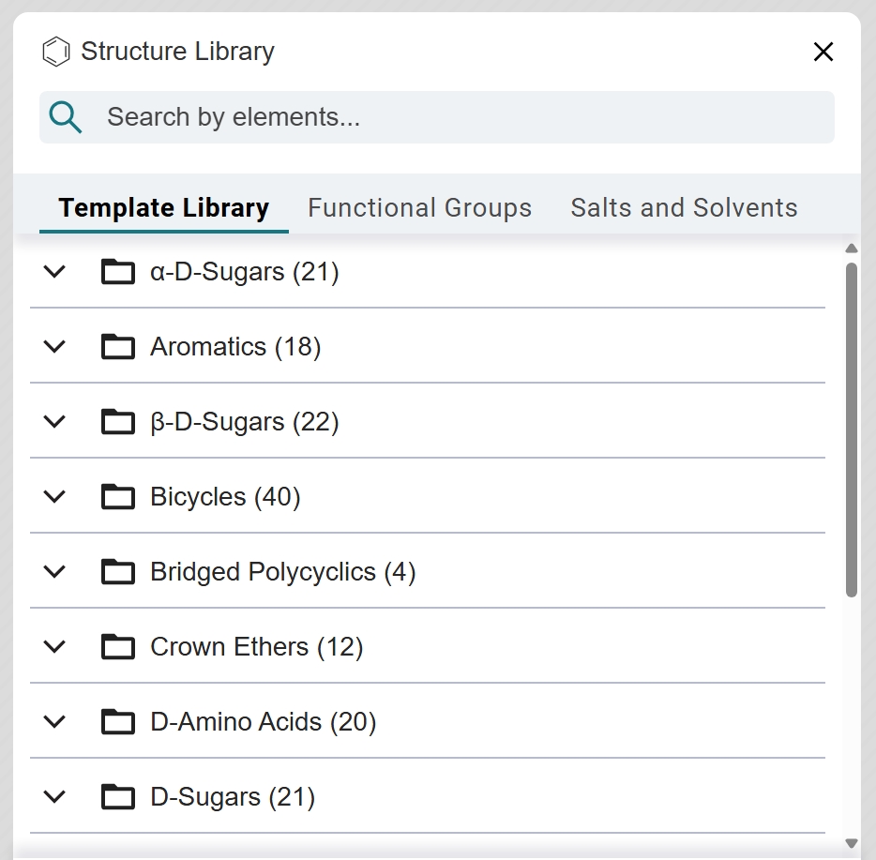The width and height of the screenshot is (876, 860).
Task: Click the Aromatics folder icon
Action: [x=118, y=347]
